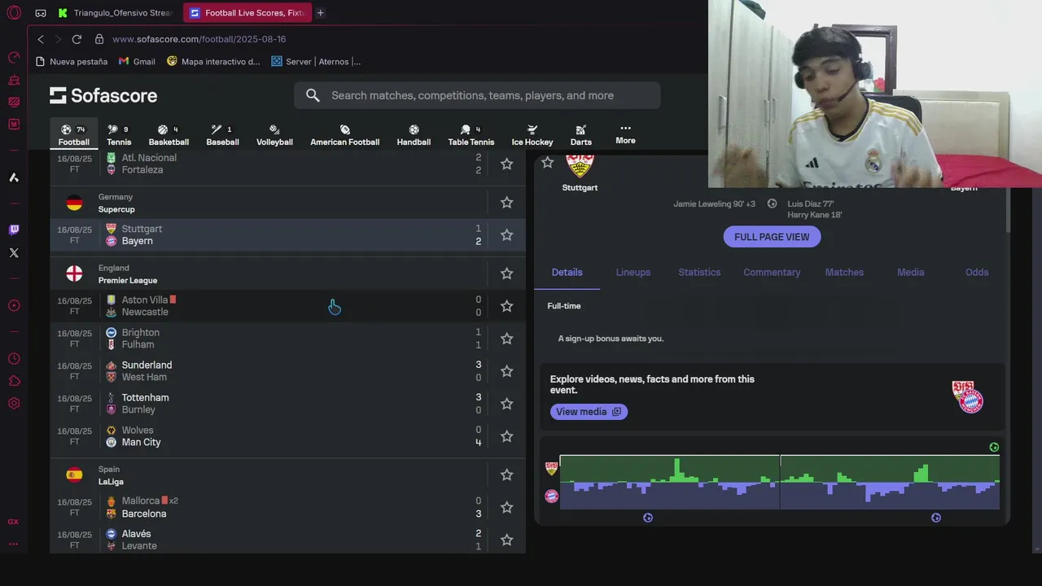
Task: Favorite the England Premier League
Action: point(506,273)
